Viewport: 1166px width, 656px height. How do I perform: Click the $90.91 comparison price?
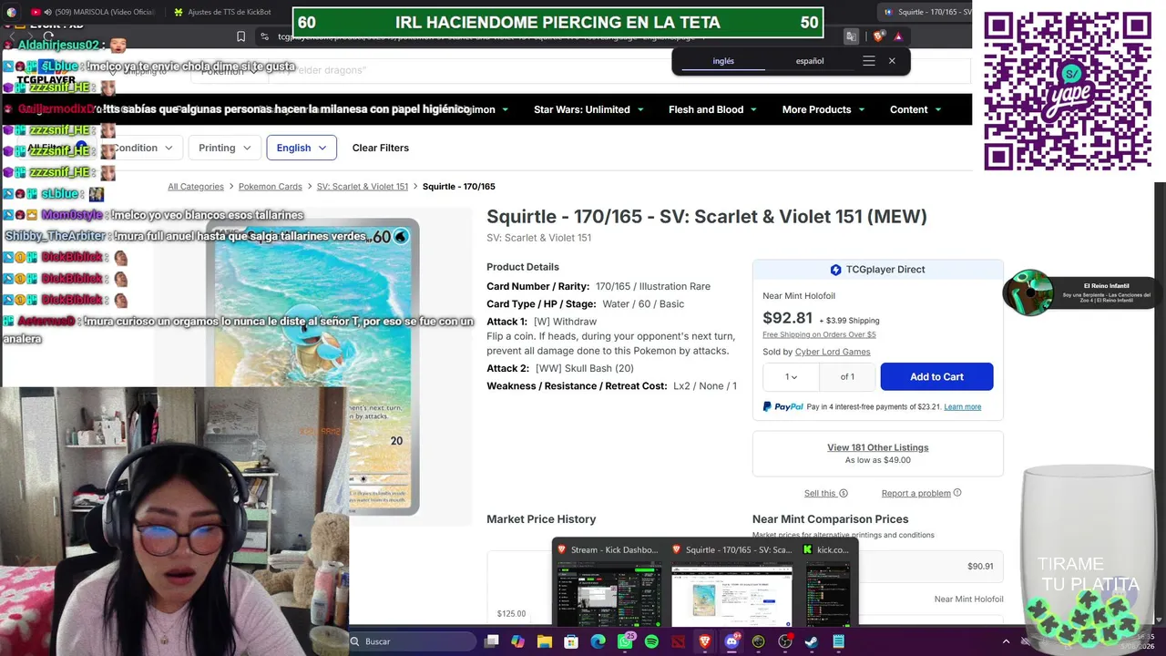coord(980,567)
